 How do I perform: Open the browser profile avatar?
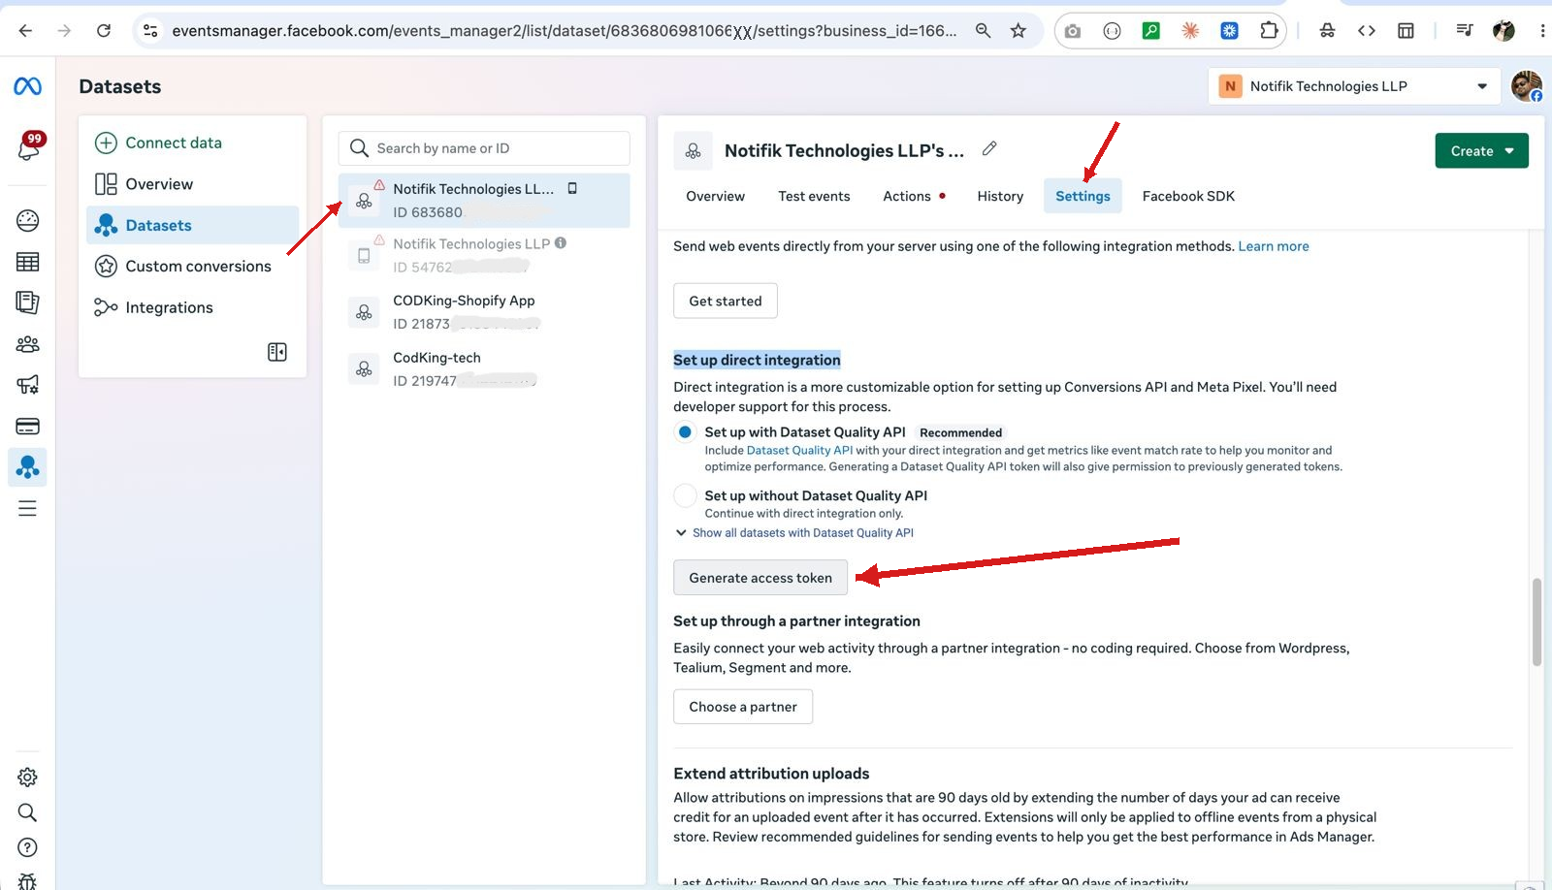1503,31
